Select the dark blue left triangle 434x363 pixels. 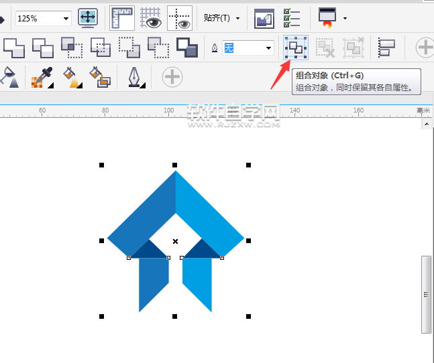pyautogui.click(x=149, y=251)
